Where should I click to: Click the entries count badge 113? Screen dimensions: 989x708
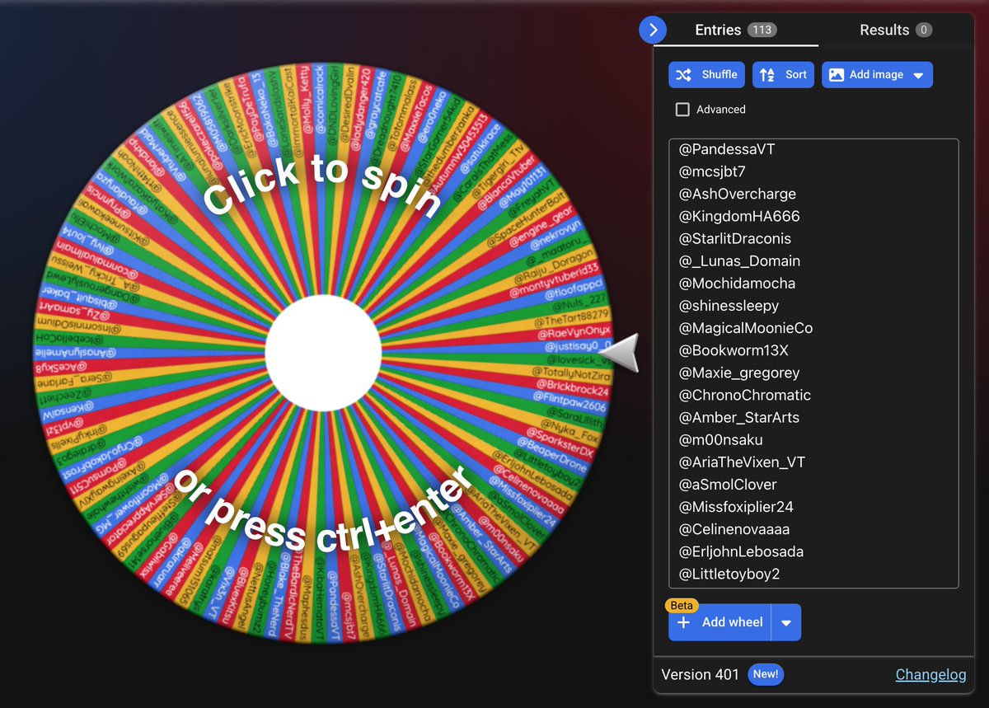pyautogui.click(x=762, y=30)
